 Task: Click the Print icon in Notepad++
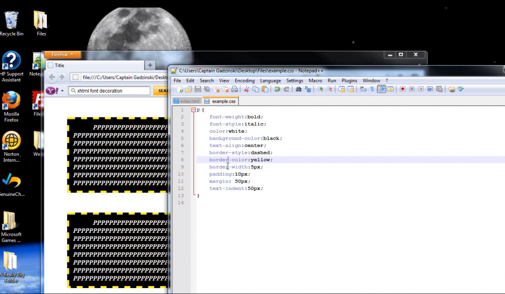pyautogui.click(x=235, y=89)
